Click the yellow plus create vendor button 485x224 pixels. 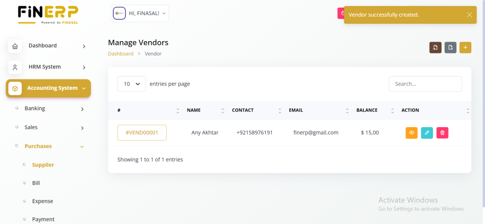(465, 47)
